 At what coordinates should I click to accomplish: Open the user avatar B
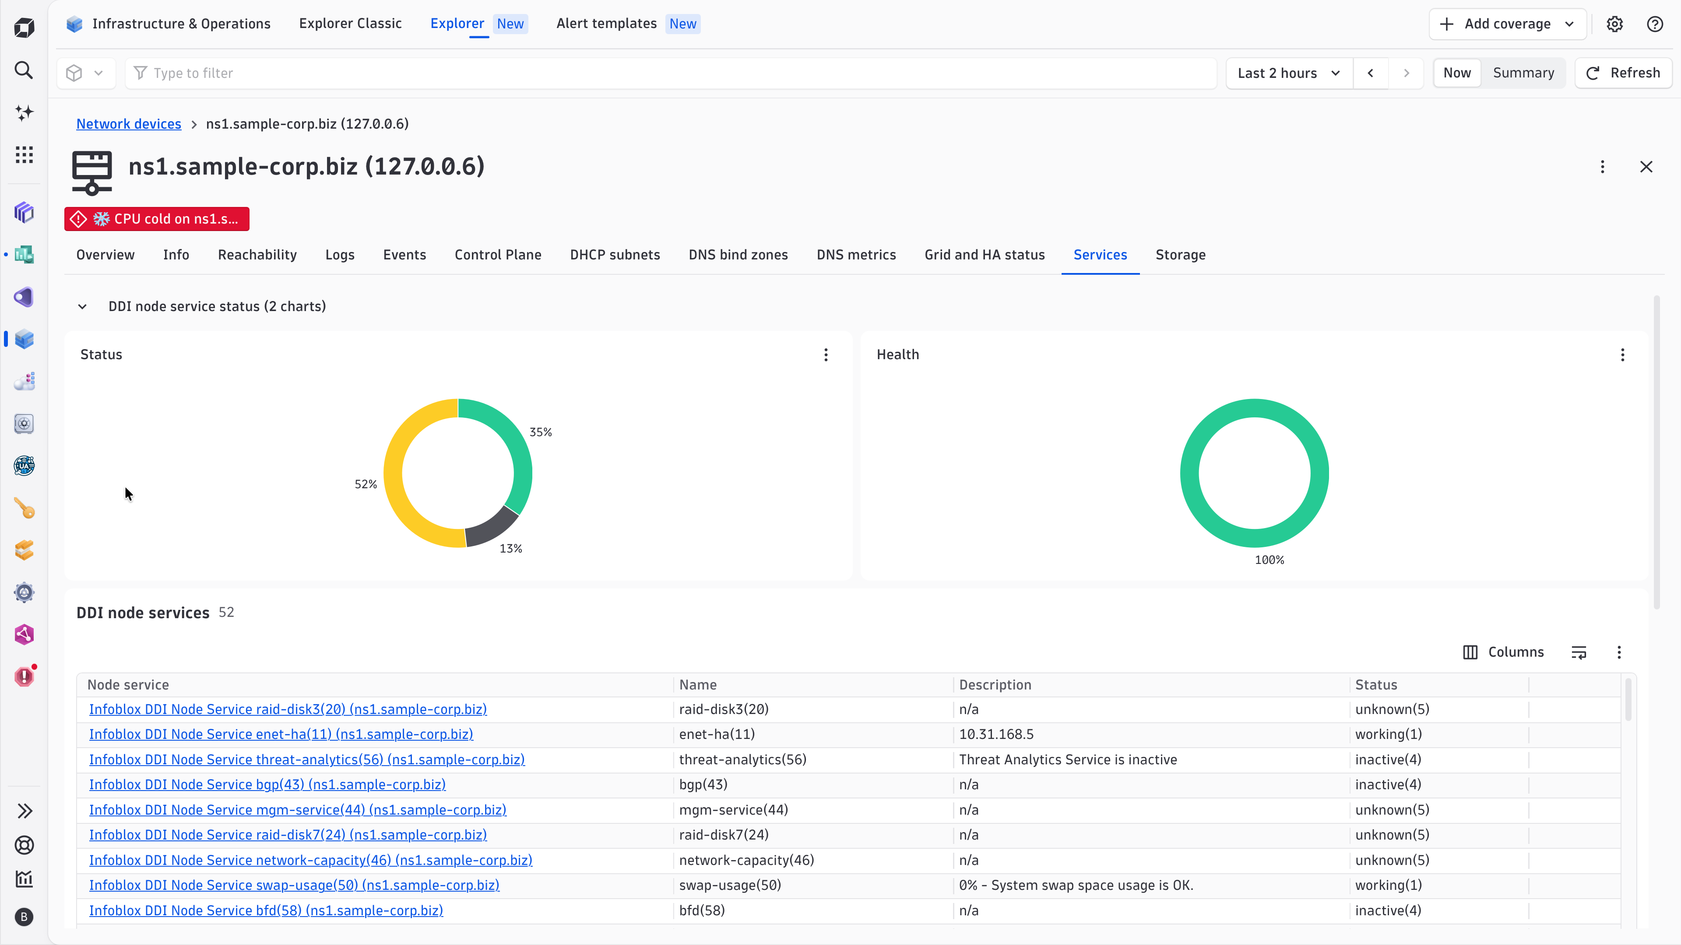pyautogui.click(x=24, y=917)
